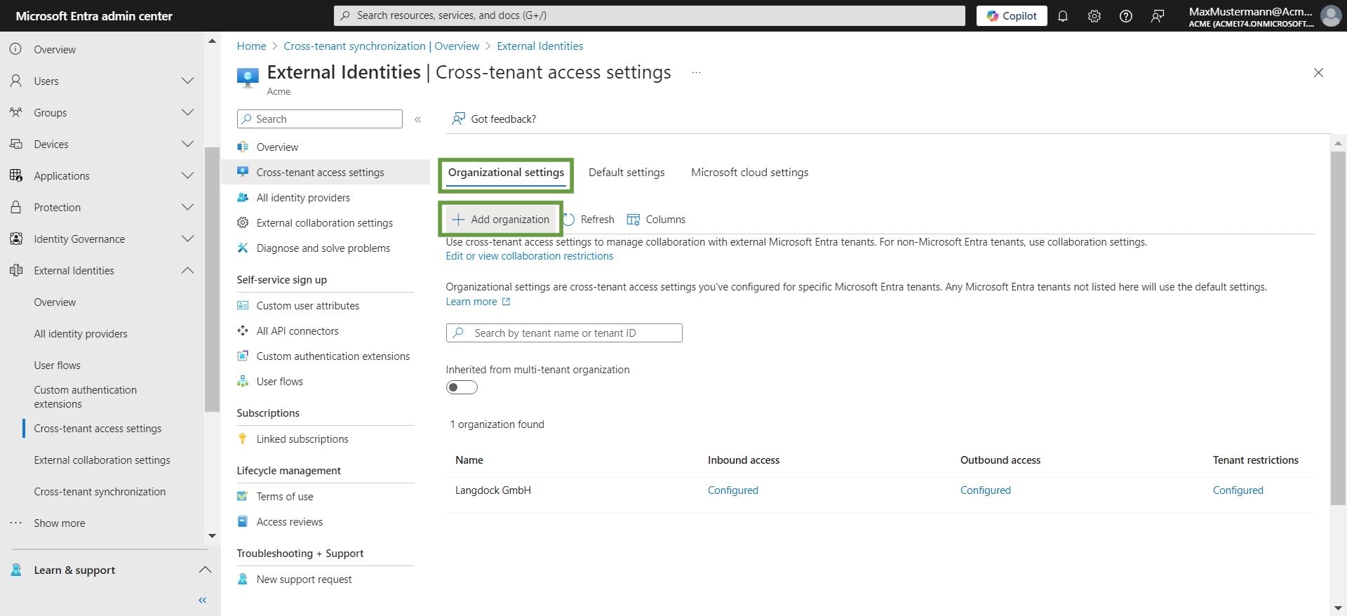Collapse the main navigation with double chevron
1347x616 pixels.
[x=203, y=600]
